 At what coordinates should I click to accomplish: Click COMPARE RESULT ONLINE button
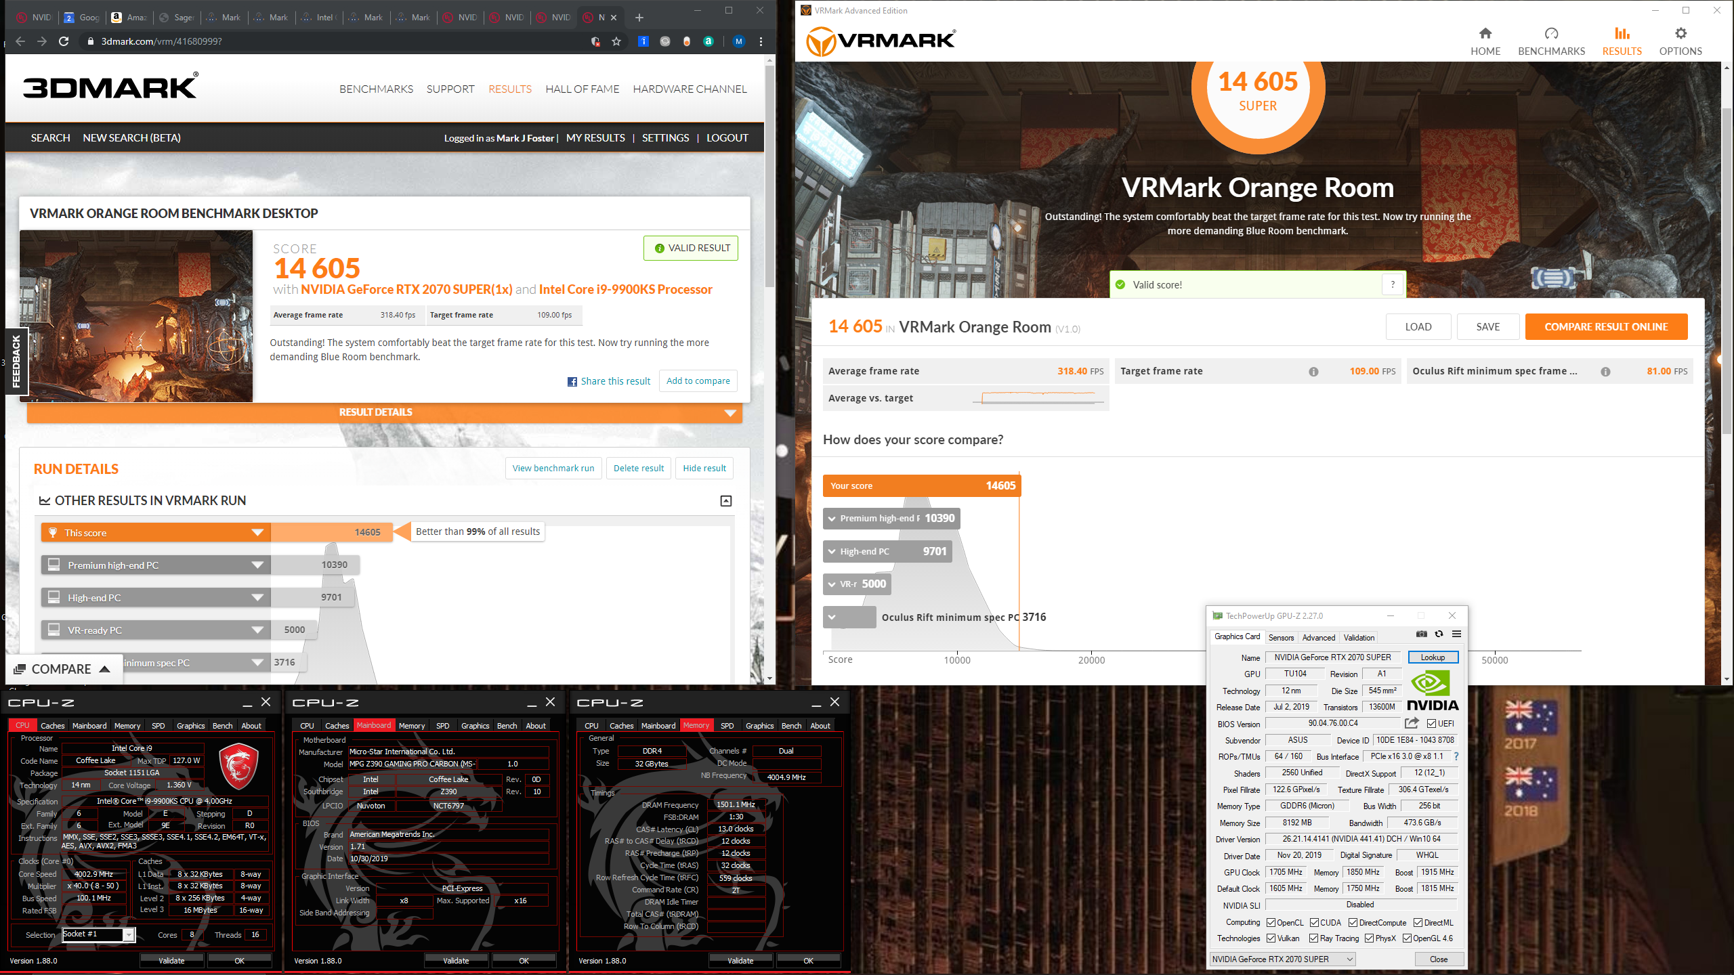tap(1606, 327)
